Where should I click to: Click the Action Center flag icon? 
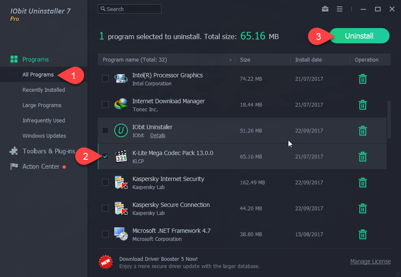pyautogui.click(x=14, y=167)
